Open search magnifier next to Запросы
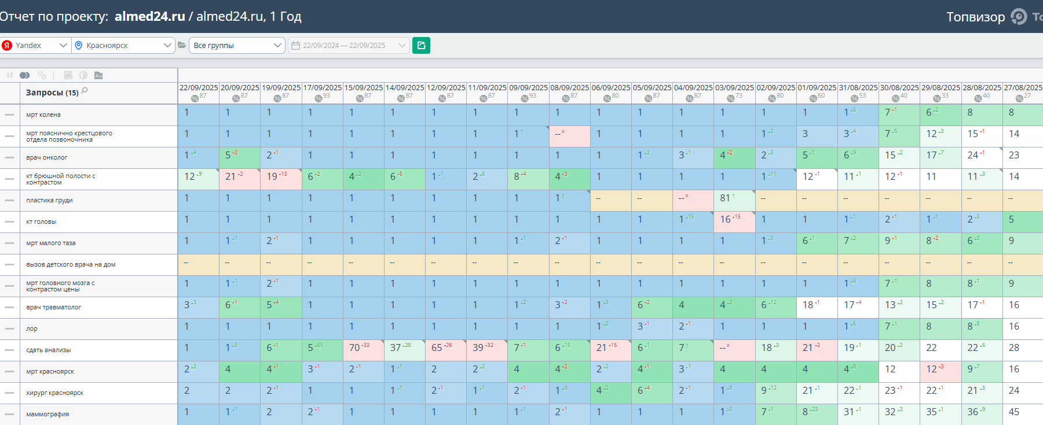1043x425 pixels. tap(85, 90)
